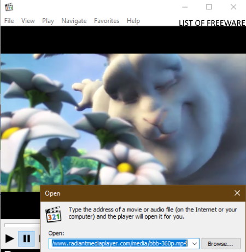
Task: Minimize the player window
Action: [185, 7]
